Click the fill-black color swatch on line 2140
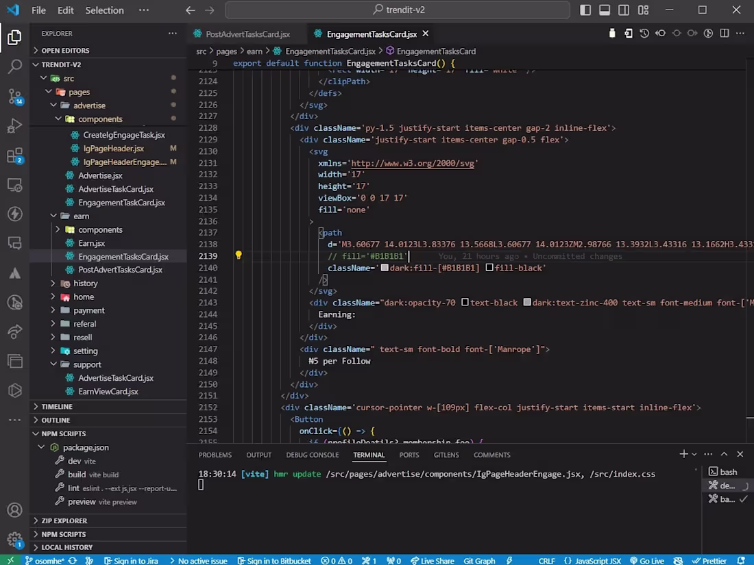This screenshot has height=565, width=754. click(x=489, y=268)
